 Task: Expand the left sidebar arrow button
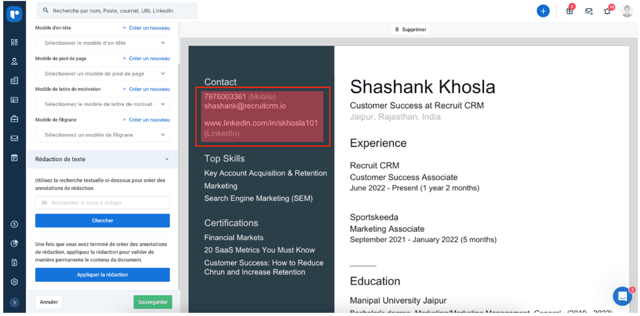14,302
